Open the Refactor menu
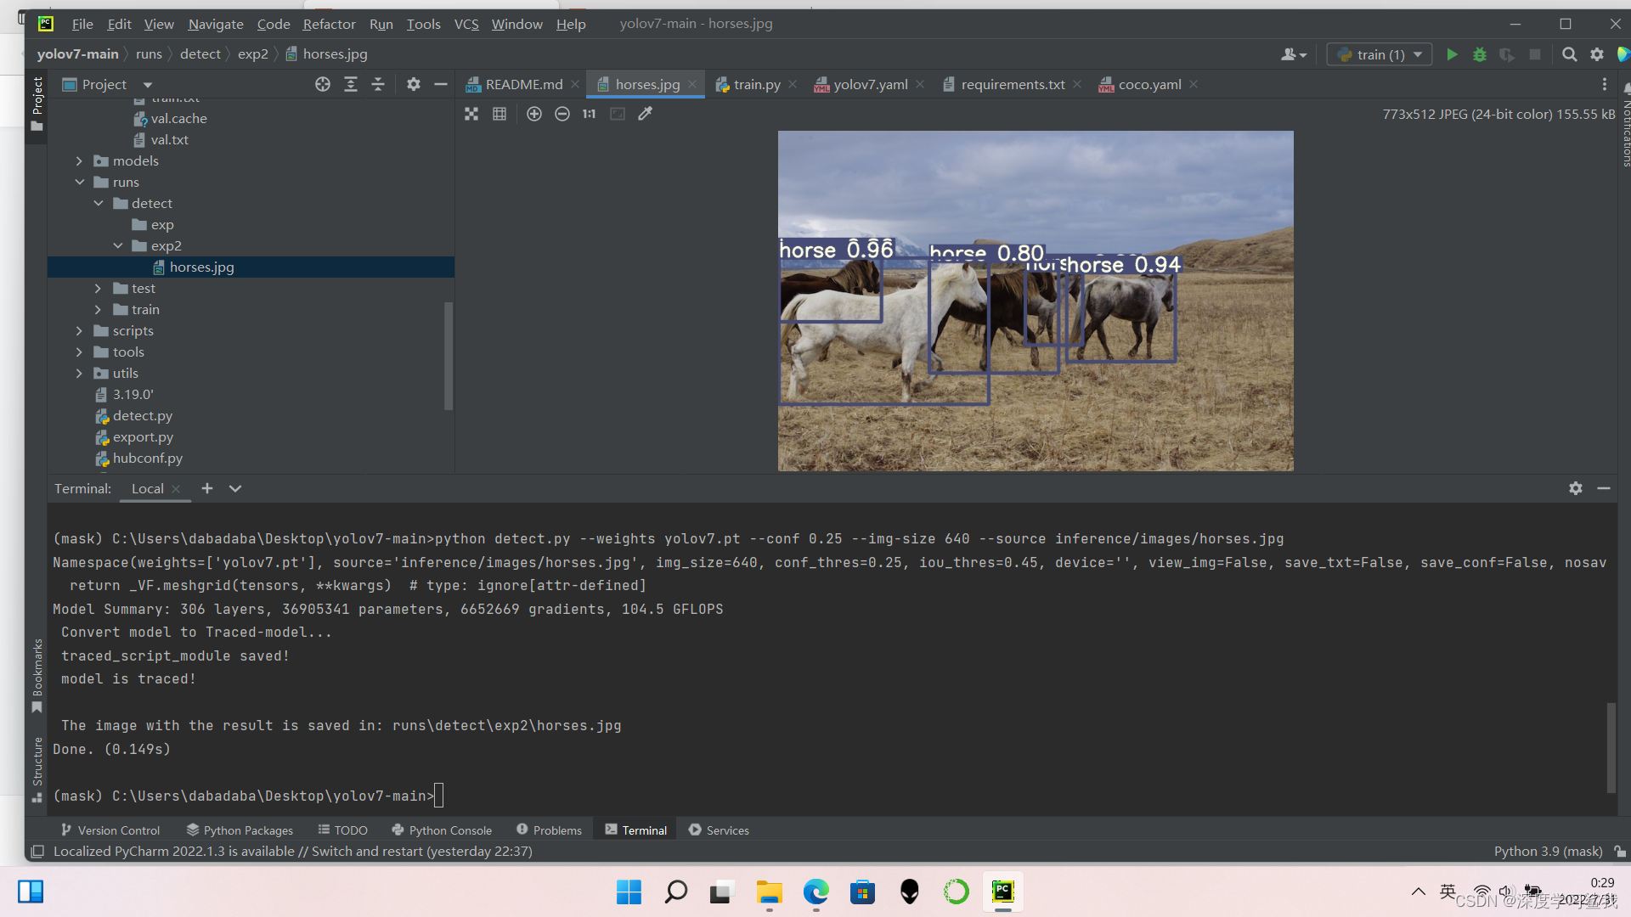 click(329, 24)
